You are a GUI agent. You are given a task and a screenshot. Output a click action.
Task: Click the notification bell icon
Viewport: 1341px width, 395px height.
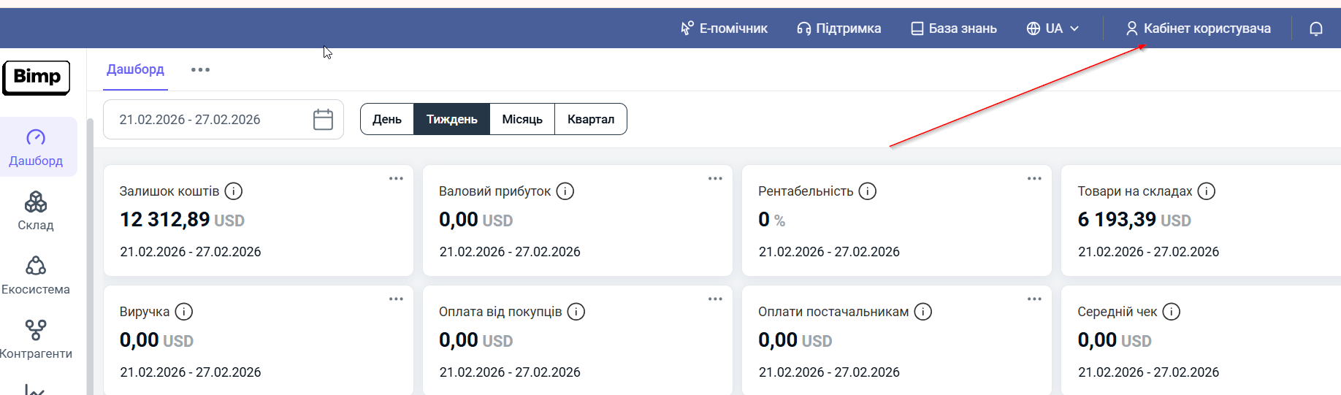coord(1315,29)
